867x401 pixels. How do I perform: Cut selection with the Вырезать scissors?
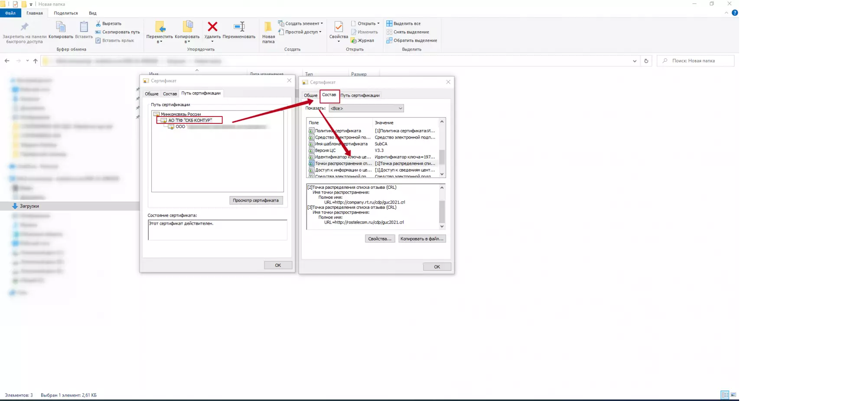tap(109, 23)
